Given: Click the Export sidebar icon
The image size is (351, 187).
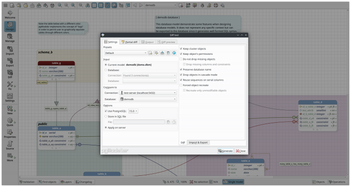Looking at the screenshot, I should point(10,62).
